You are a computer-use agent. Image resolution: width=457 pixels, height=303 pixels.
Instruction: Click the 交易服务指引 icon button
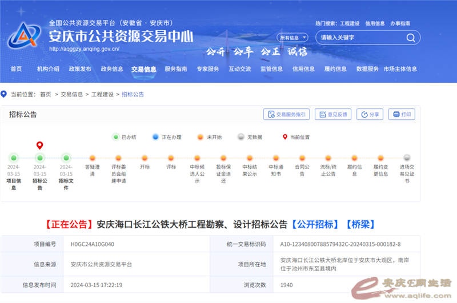click(x=286, y=114)
